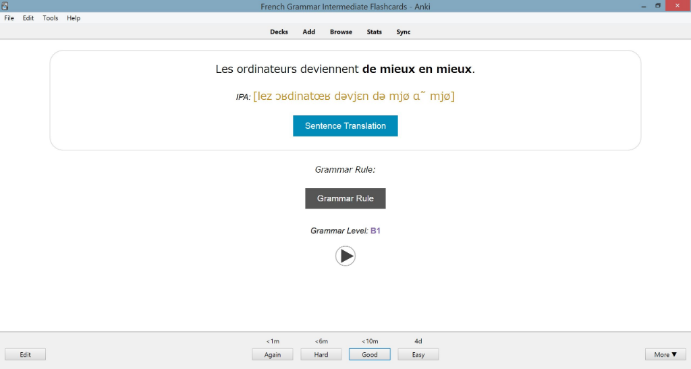Open the File menu
691x369 pixels.
[9, 18]
